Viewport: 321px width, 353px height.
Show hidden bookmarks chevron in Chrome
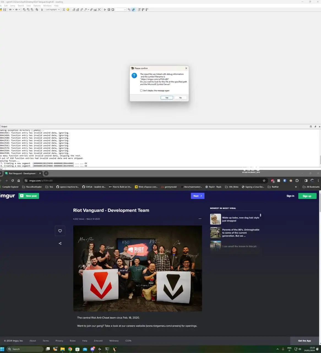pyautogui.click(x=296, y=187)
